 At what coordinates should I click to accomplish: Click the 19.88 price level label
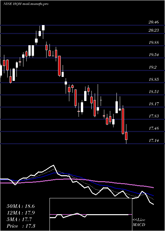(154, 43)
